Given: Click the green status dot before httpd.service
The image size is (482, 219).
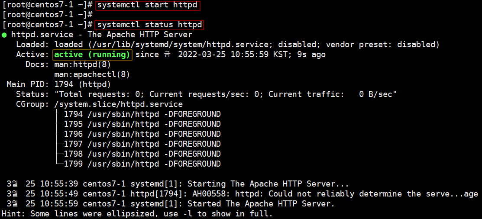Looking at the screenshot, I should tap(4, 35).
